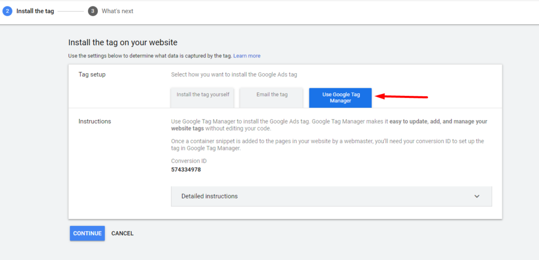
Task: Click the step 3 circle icon
Action: pos(93,11)
